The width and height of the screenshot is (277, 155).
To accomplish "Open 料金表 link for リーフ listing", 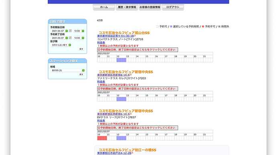I will click(101, 121).
